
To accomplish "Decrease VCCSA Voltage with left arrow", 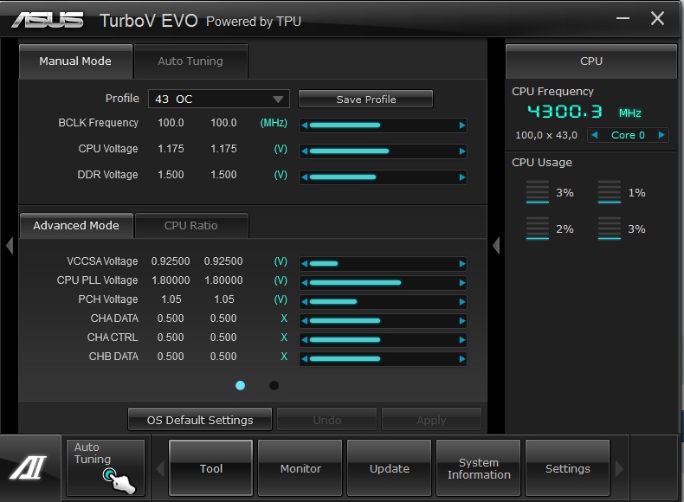I will (x=305, y=264).
